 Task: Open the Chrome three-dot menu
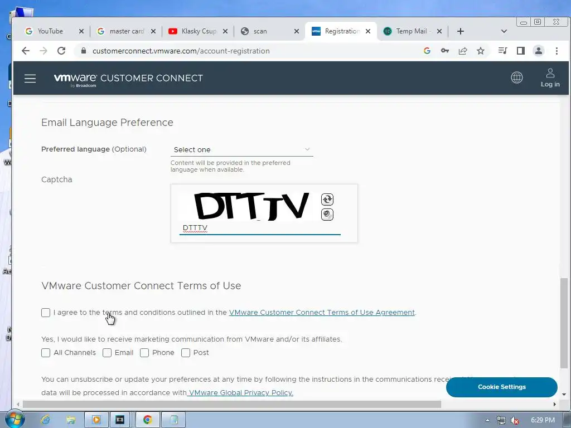click(557, 51)
